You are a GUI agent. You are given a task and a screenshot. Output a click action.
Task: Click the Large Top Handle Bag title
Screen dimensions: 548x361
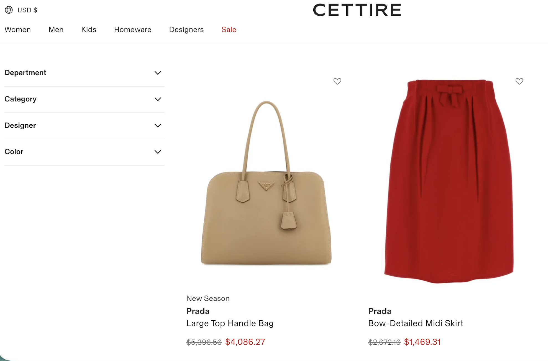[230, 323]
